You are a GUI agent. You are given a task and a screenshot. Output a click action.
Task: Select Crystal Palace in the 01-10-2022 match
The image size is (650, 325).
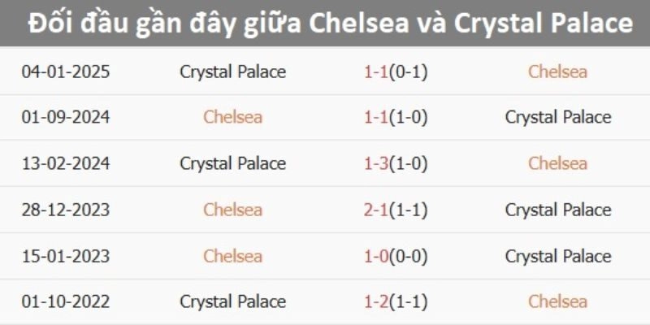click(x=233, y=301)
